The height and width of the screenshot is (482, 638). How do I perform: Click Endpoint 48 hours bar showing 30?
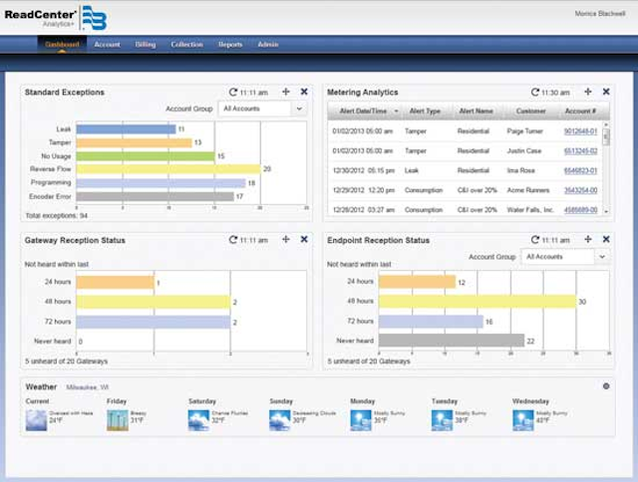coord(478,301)
